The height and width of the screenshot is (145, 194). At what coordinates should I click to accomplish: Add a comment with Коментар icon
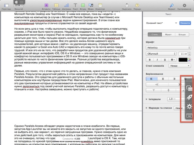pyautogui.click(x=100, y=5)
